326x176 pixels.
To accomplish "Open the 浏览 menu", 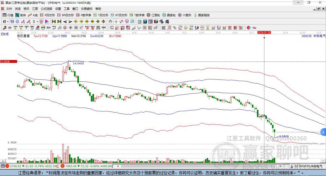I will pos(18,9).
